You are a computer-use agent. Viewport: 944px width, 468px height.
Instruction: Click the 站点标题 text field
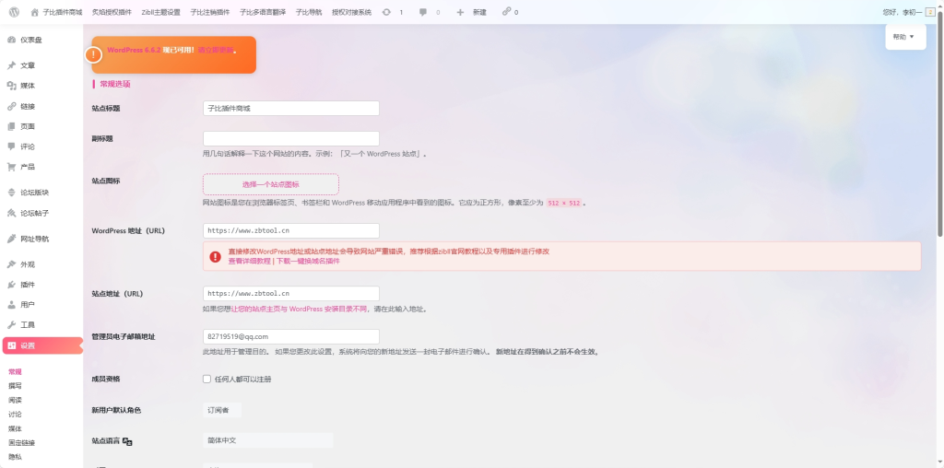(x=290, y=108)
